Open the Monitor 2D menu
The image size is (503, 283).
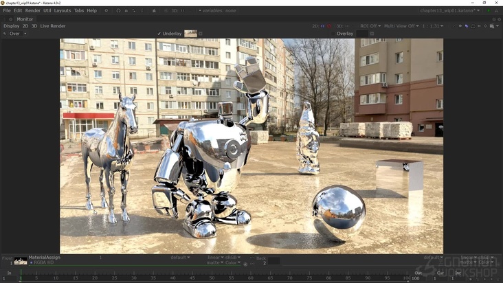pos(25,26)
